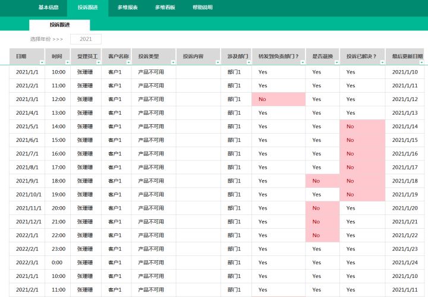Select the time cell 23:00
The width and height of the screenshot is (428, 297).
[58, 249]
